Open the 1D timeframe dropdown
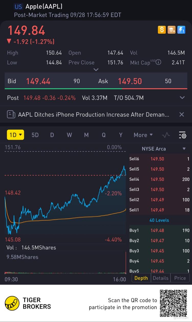The width and height of the screenshot is (192, 322). point(15,135)
